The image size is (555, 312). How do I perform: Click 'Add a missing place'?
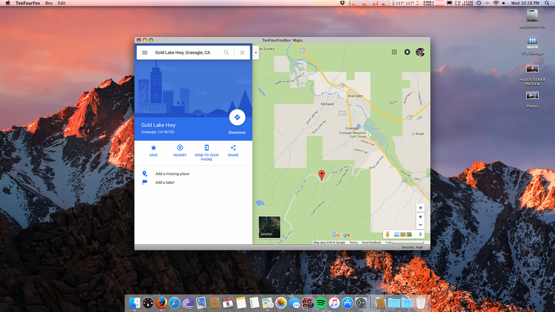[172, 174]
